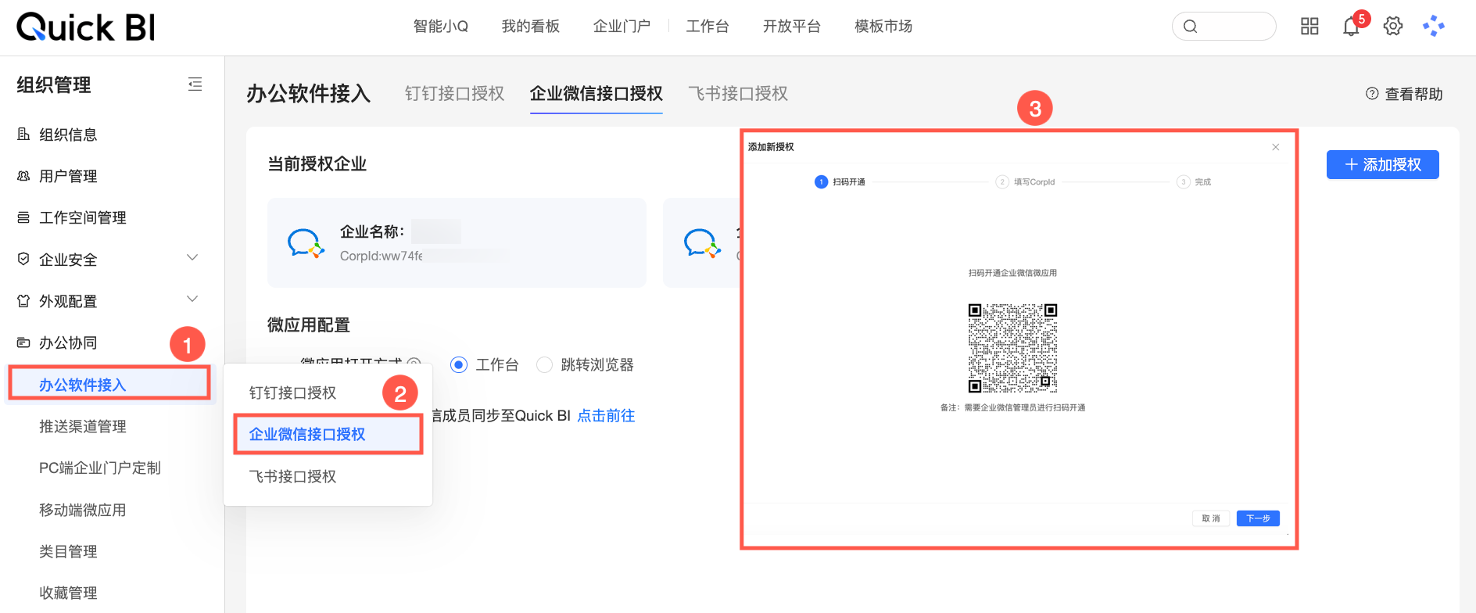Click the 企业安全 sidebar label
The image size is (1476, 613).
point(68,260)
